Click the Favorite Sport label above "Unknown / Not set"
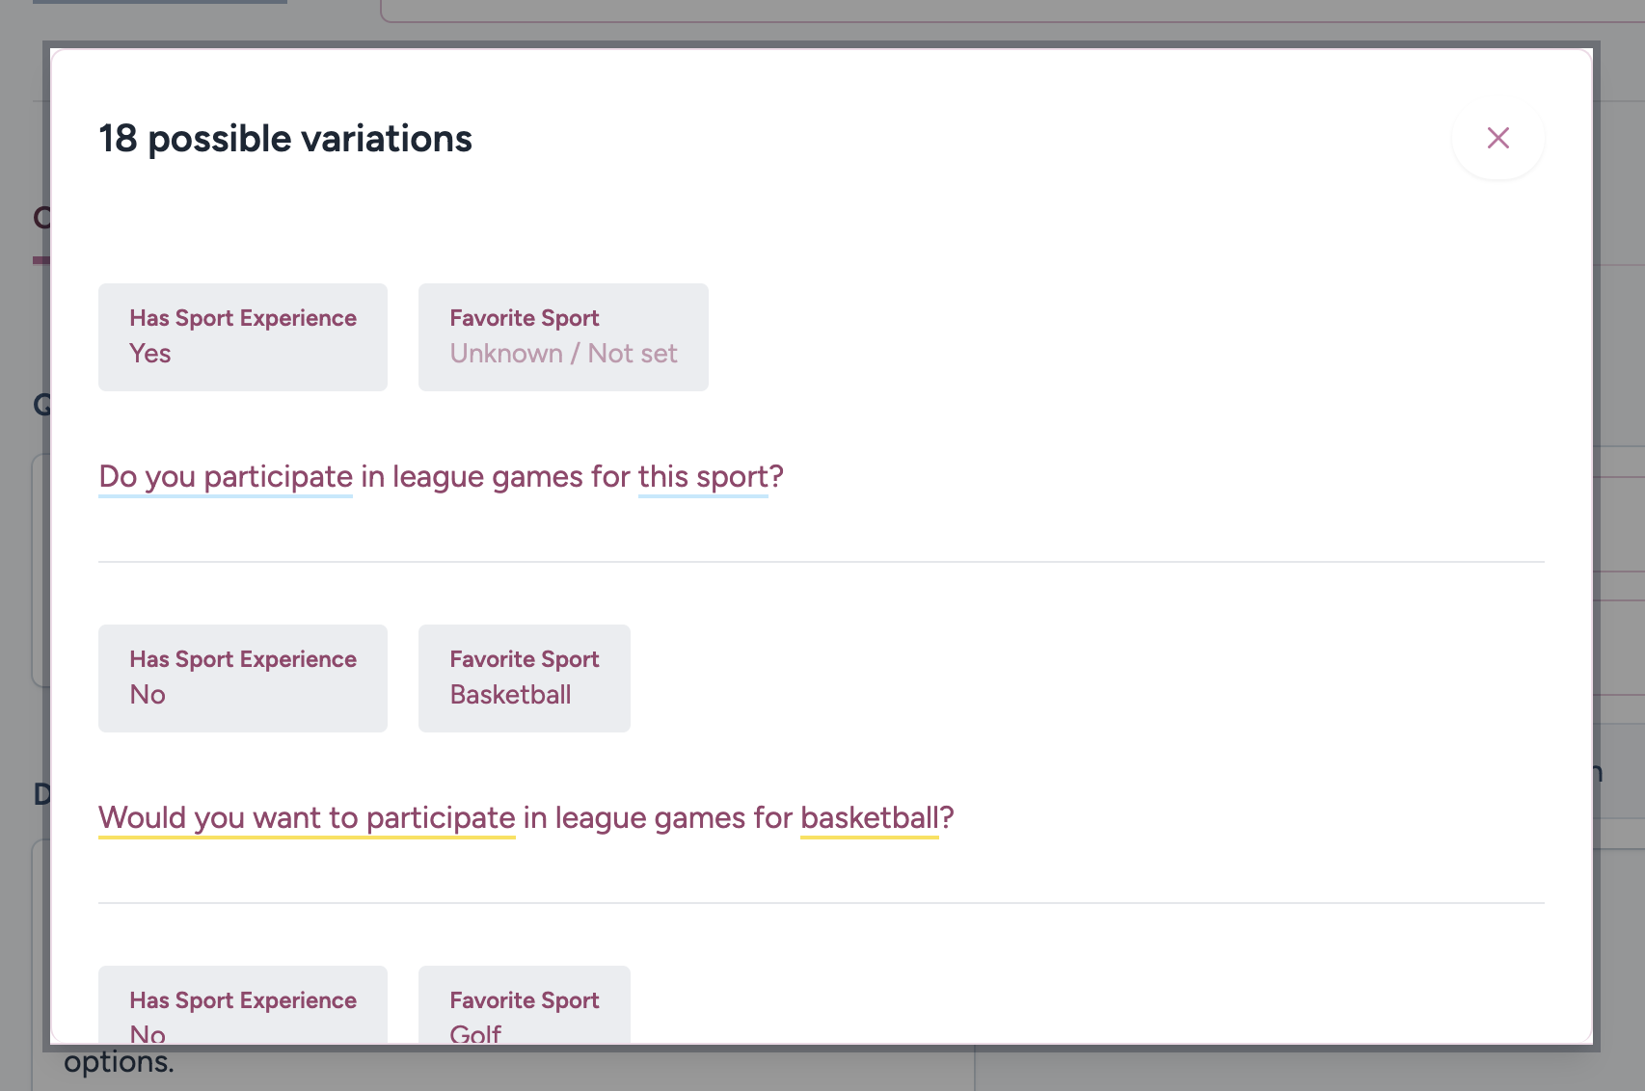The width and height of the screenshot is (1645, 1091). point(524,318)
